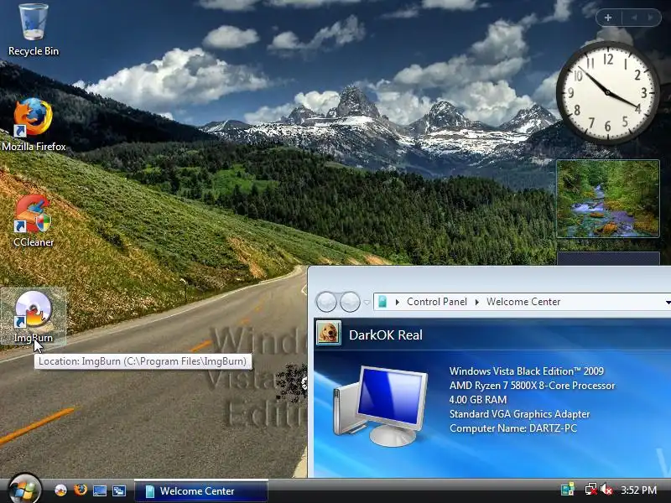This screenshot has width=671, height=503.
Task: Click the DarkOK Real user account picture
Action: point(329,333)
